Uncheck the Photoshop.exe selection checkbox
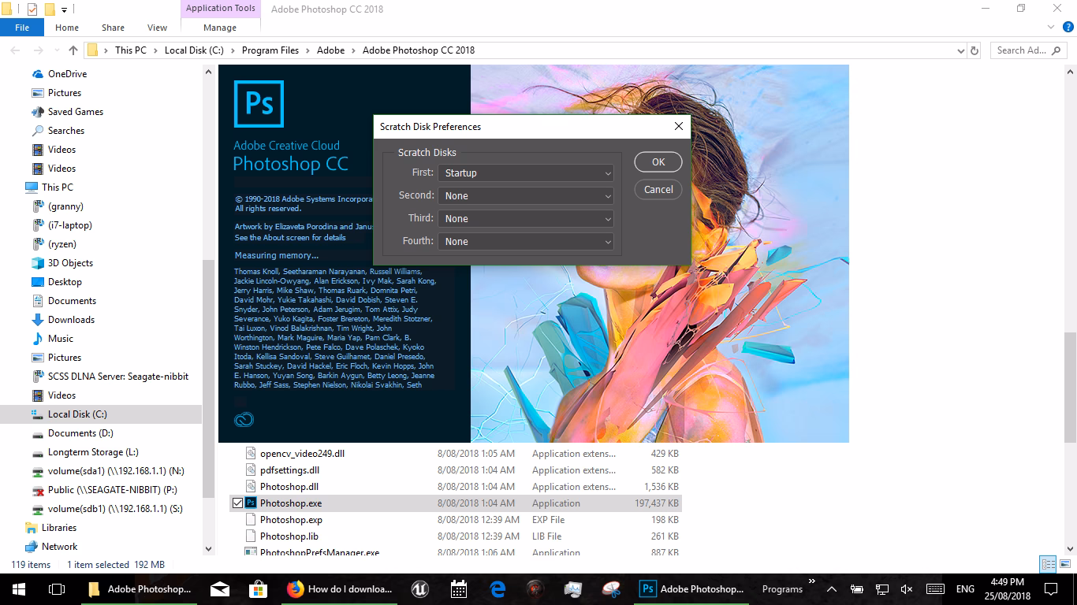The width and height of the screenshot is (1077, 605). coord(238,503)
